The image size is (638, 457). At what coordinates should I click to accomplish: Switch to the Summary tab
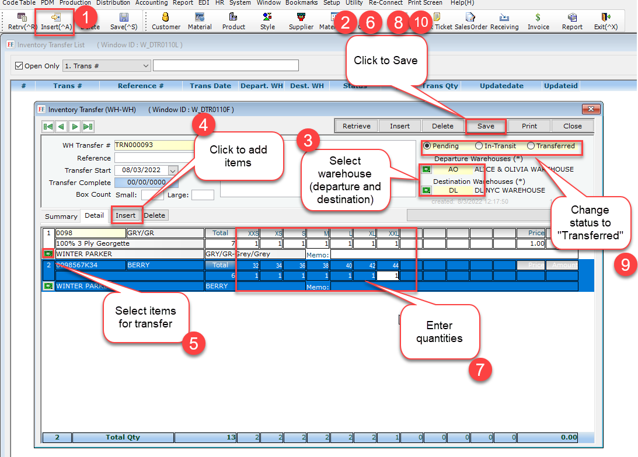click(61, 216)
